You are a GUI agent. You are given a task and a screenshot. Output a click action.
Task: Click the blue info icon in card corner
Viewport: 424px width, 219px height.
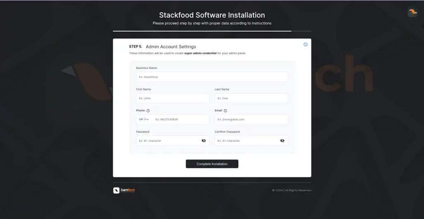[305, 45]
